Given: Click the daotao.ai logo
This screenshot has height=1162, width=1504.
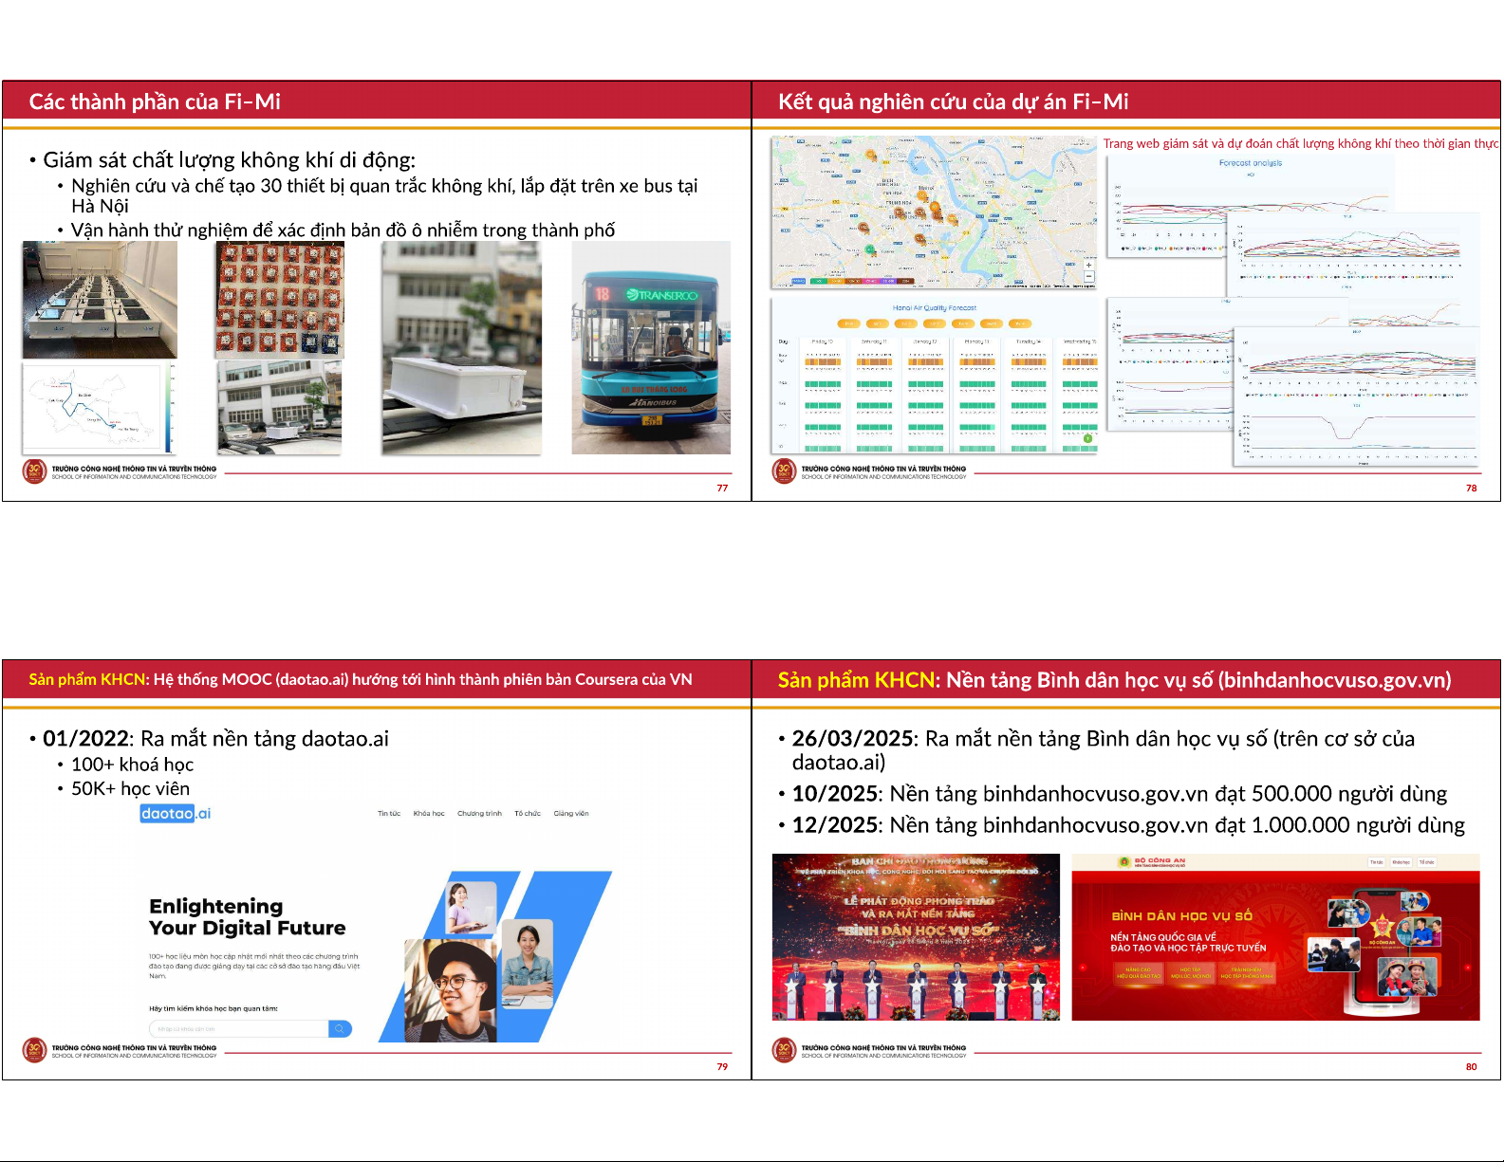Looking at the screenshot, I should [x=176, y=814].
